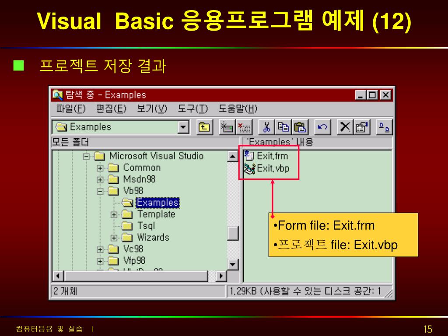Click the Microsoft Visual Studio folder icon
This screenshot has width=448, height=336.
coord(99,156)
